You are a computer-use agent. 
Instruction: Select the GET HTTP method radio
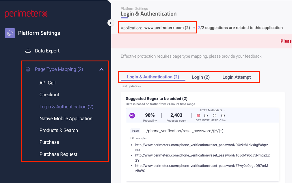pyautogui.click(x=198, y=116)
